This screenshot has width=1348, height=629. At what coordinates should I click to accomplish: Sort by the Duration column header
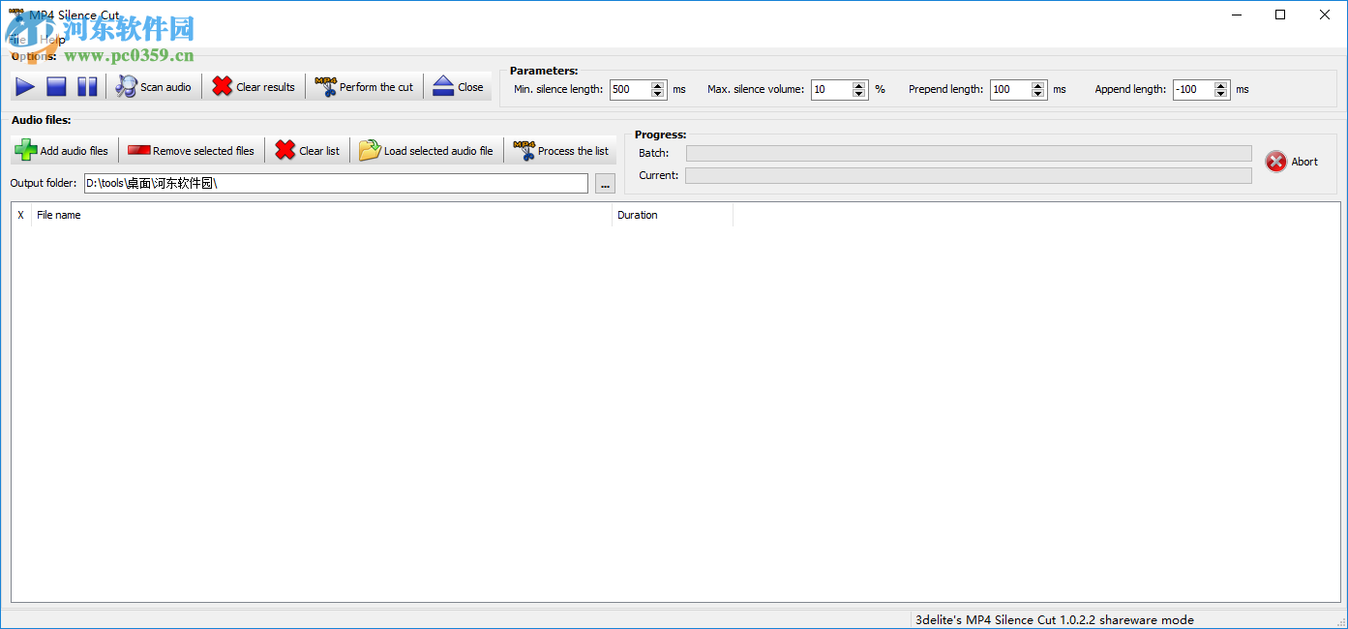673,215
